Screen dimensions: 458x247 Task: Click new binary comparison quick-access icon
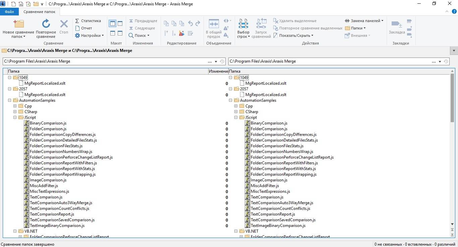(21, 4)
